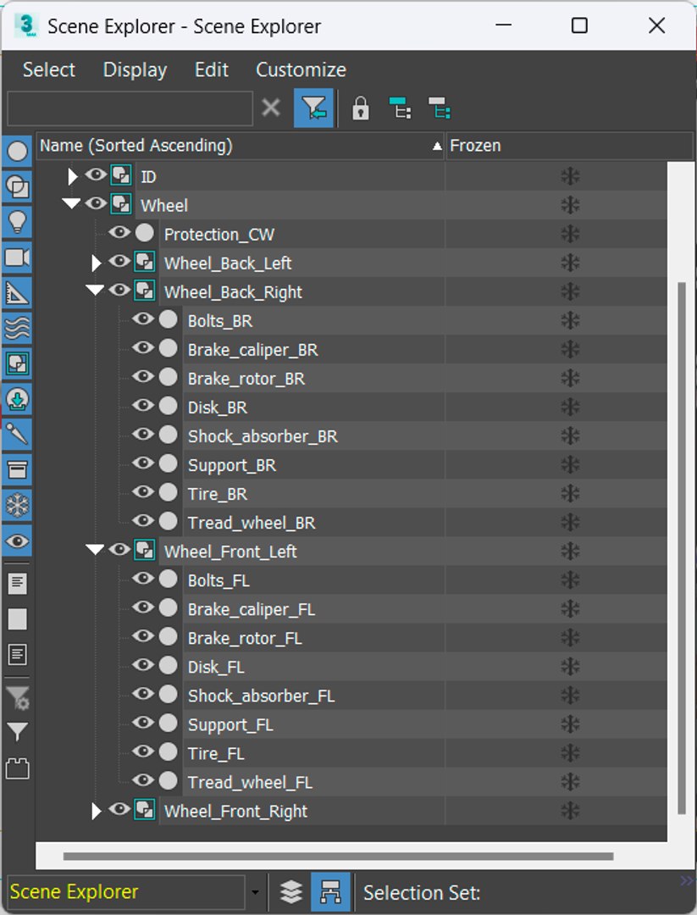Freeze the Disk_FL object in Frozen column
697x915 pixels.
click(570, 667)
